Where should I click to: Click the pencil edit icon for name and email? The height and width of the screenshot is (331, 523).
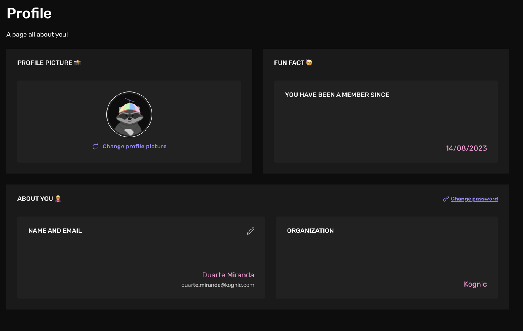250,231
